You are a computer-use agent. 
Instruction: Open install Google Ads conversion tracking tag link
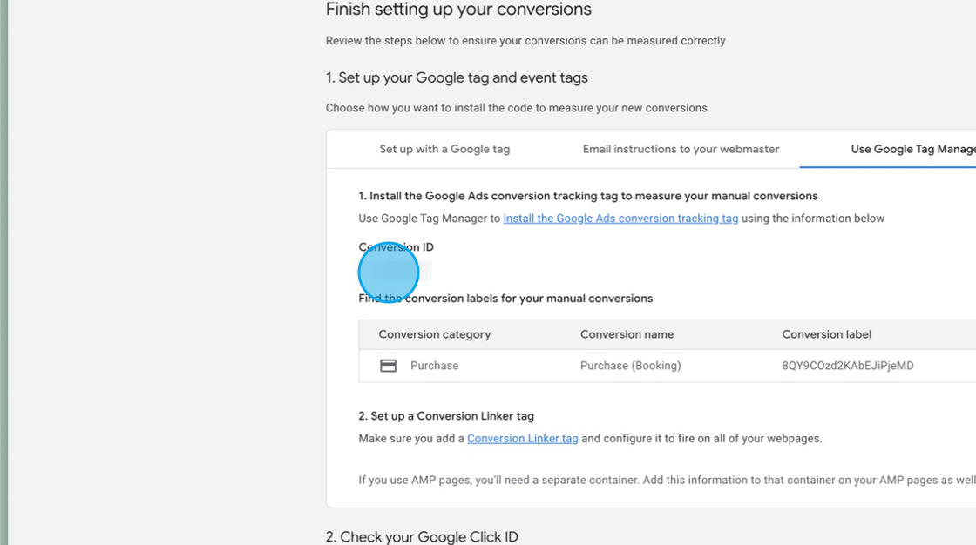point(620,219)
